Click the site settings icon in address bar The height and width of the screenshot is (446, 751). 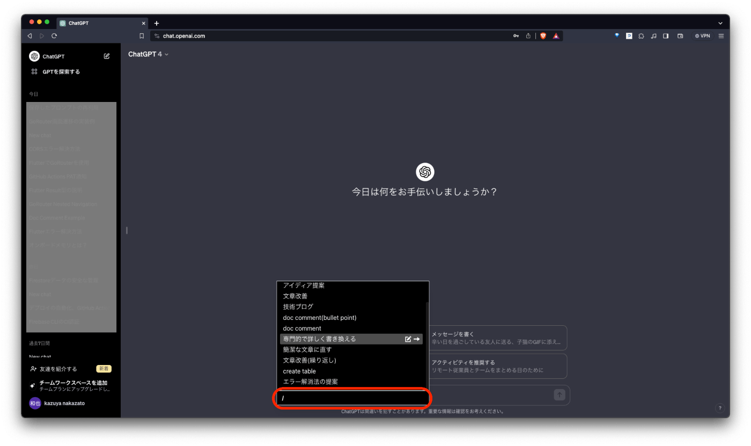(157, 36)
